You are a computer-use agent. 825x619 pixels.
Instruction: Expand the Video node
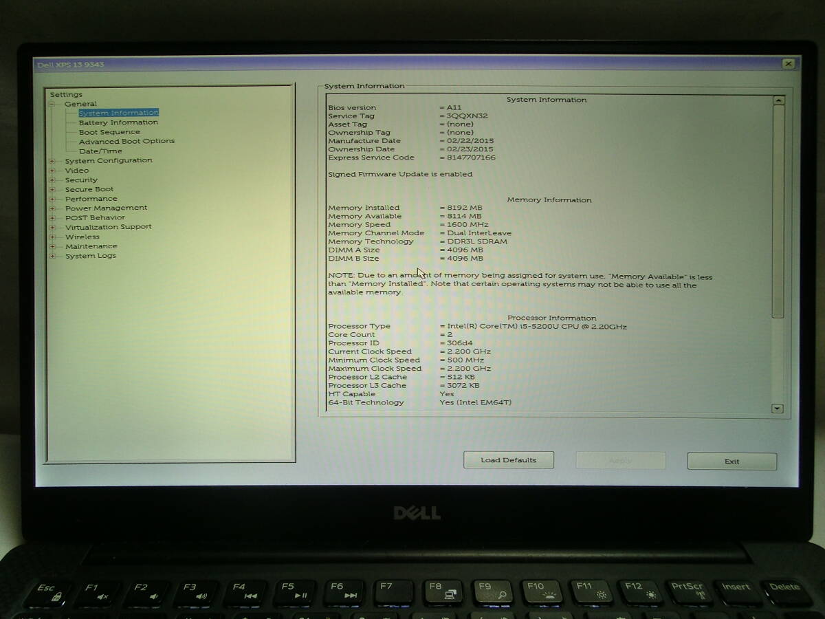tap(52, 171)
